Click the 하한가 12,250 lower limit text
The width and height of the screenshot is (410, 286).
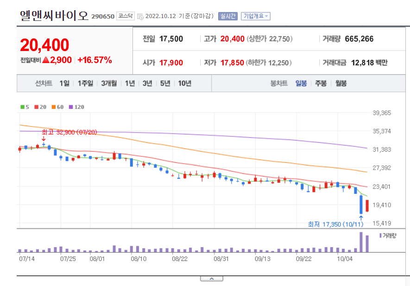tap(269, 63)
